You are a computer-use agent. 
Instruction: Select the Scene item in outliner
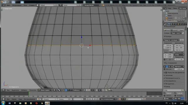tap(167, 11)
